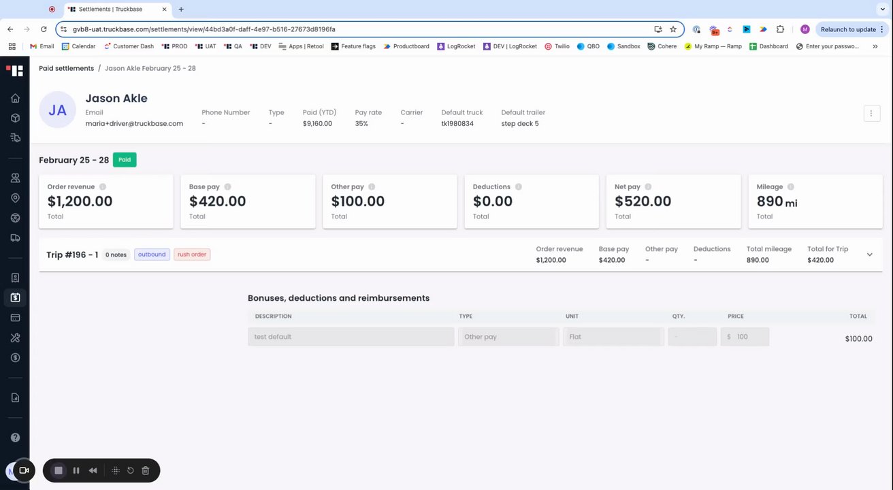The width and height of the screenshot is (893, 490).
Task: Open the UAT bookmark
Action: [206, 46]
